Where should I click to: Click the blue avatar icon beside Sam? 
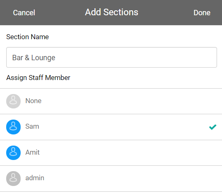[x=13, y=127]
